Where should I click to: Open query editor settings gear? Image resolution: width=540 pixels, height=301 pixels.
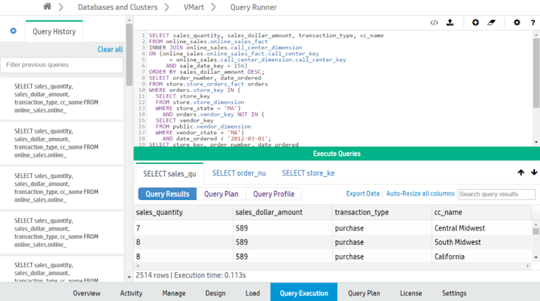516,22
